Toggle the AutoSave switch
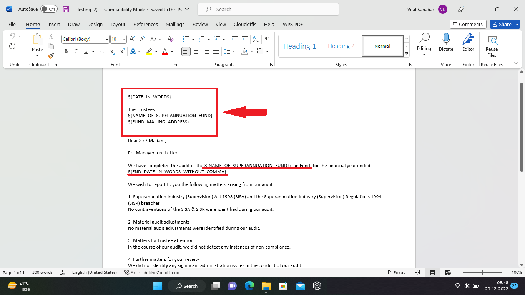This screenshot has width=525, height=295. point(49,9)
